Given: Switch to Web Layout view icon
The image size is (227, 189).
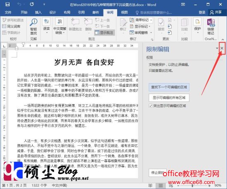Looking at the screenshot, I should pyautogui.click(x=171, y=186).
